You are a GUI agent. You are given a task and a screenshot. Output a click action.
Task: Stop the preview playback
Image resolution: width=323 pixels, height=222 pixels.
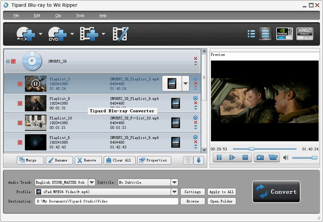[x=245, y=157]
